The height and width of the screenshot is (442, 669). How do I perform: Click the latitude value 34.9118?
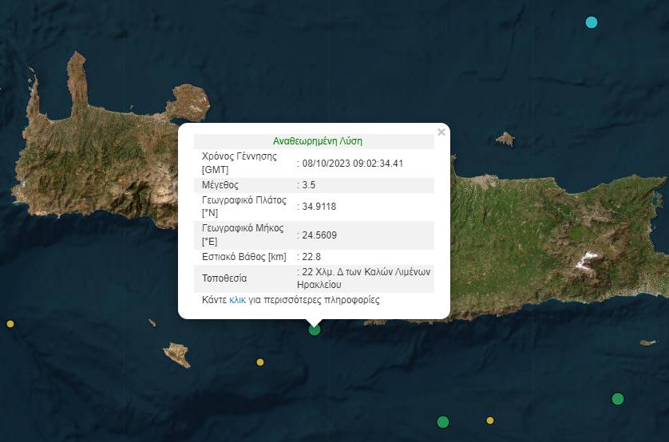(319, 206)
